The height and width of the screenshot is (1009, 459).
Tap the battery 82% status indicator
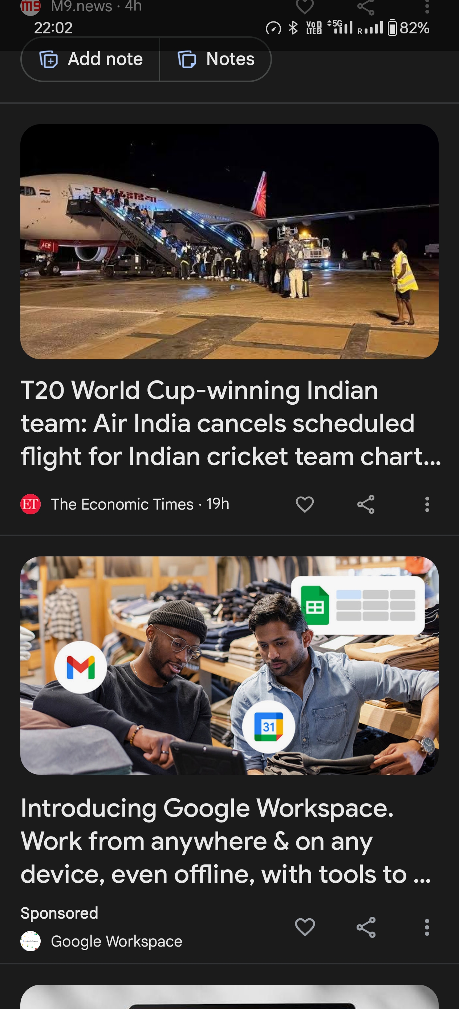[x=409, y=28]
